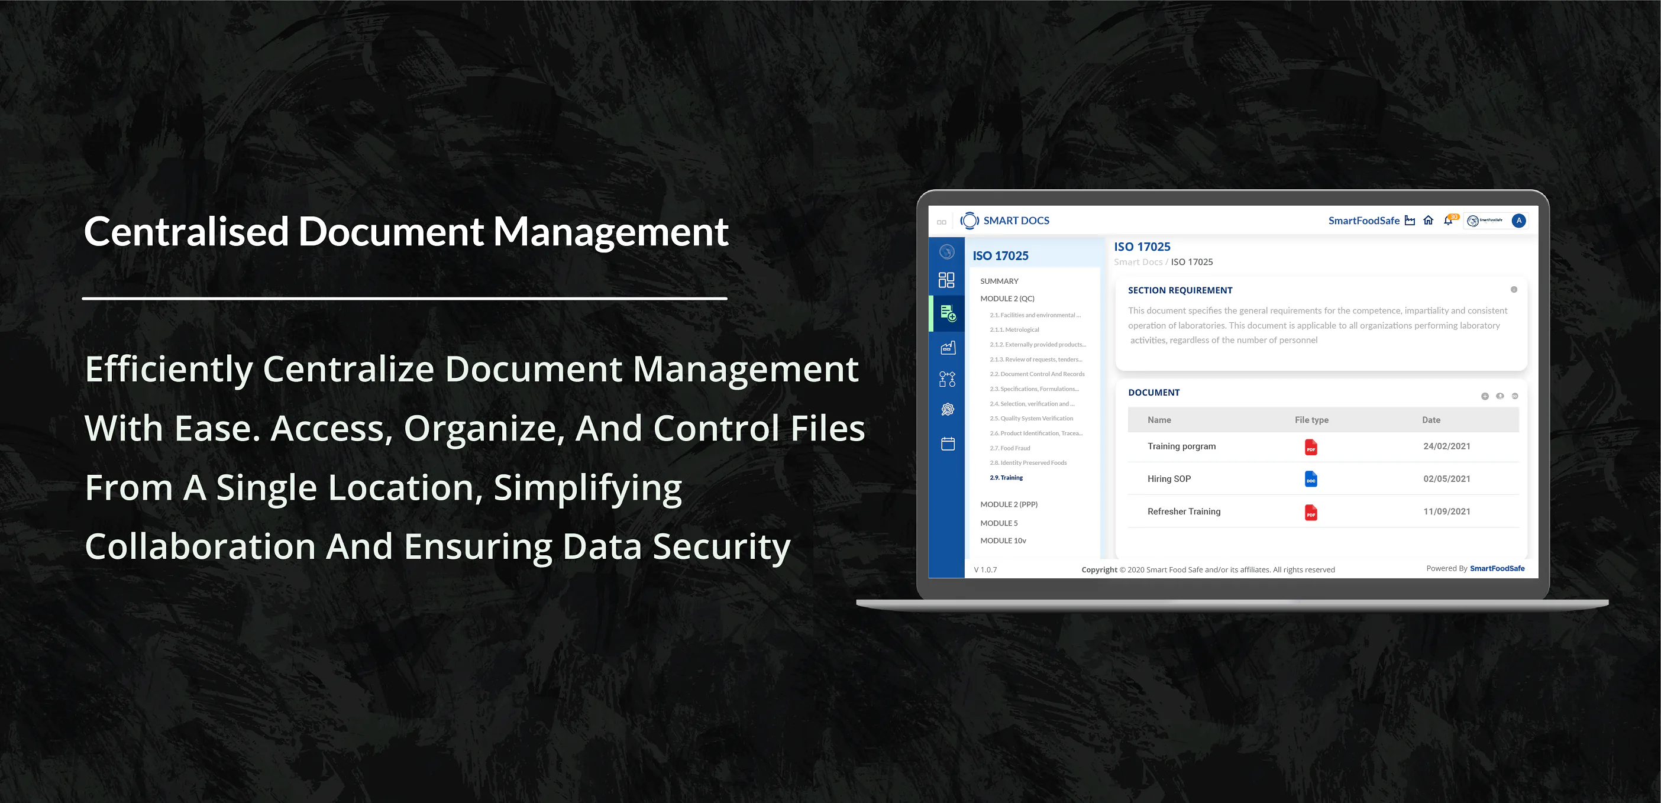The width and height of the screenshot is (1661, 803).
Task: Open PDF icon for Training porgram
Action: (1311, 447)
